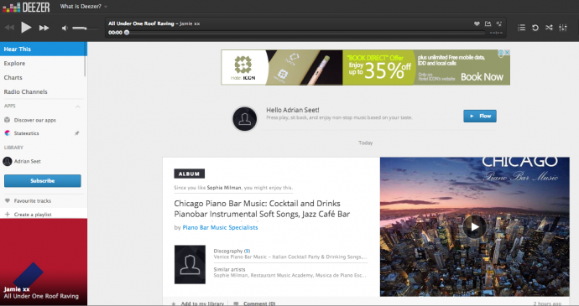Click the artist placeholder thumbnail
The image size is (579, 306).
click(x=190, y=265)
